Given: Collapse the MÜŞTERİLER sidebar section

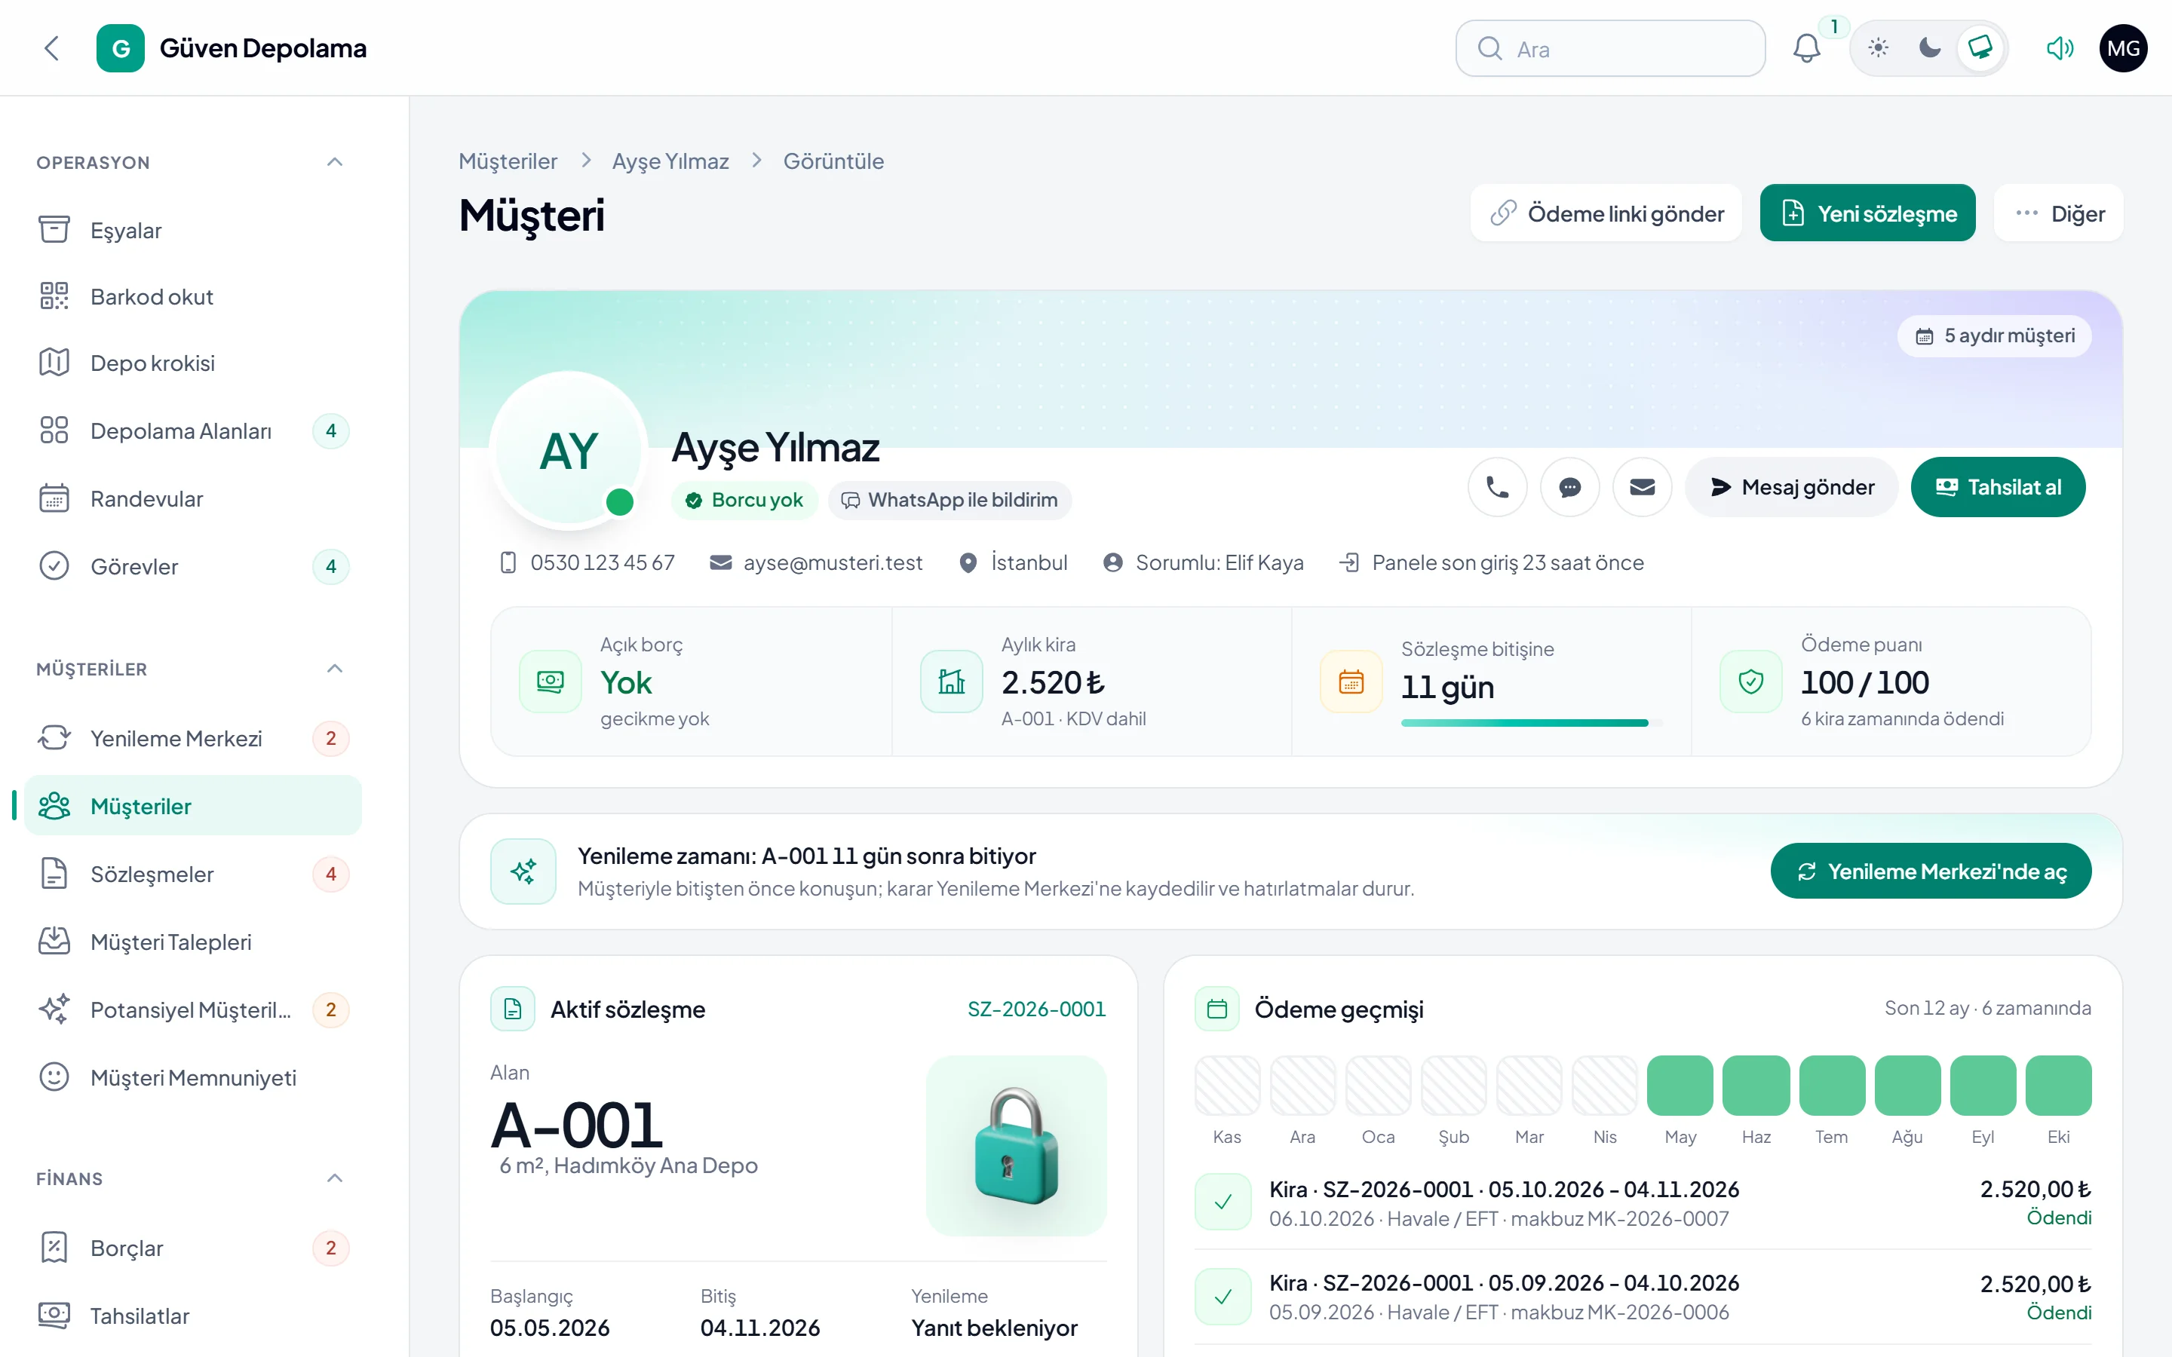Looking at the screenshot, I should click(x=335, y=669).
